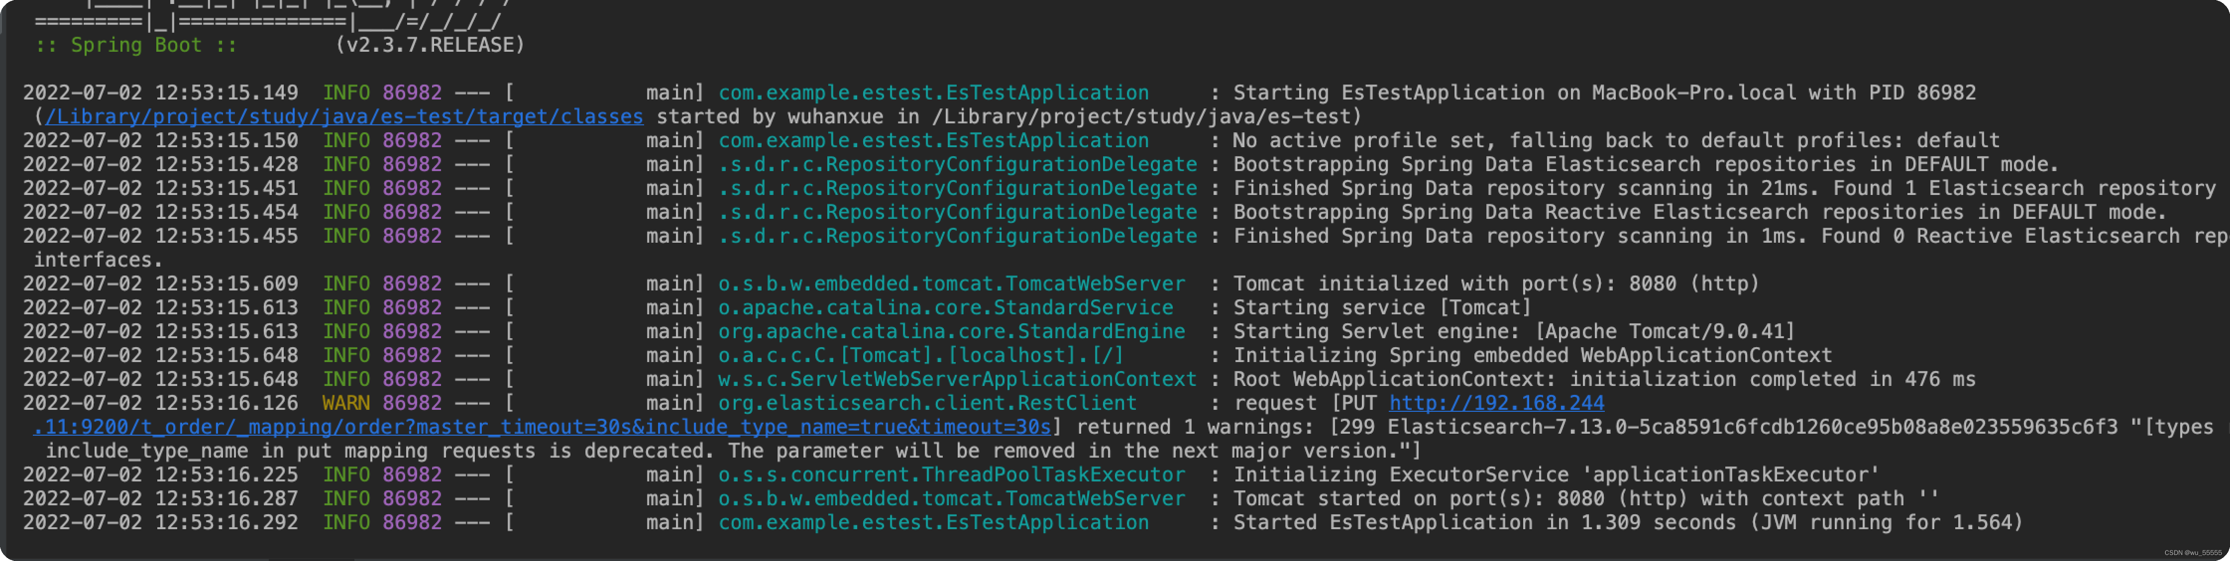Click the timestamp '2022-07-02 12:53:15.454'

[x=160, y=212]
